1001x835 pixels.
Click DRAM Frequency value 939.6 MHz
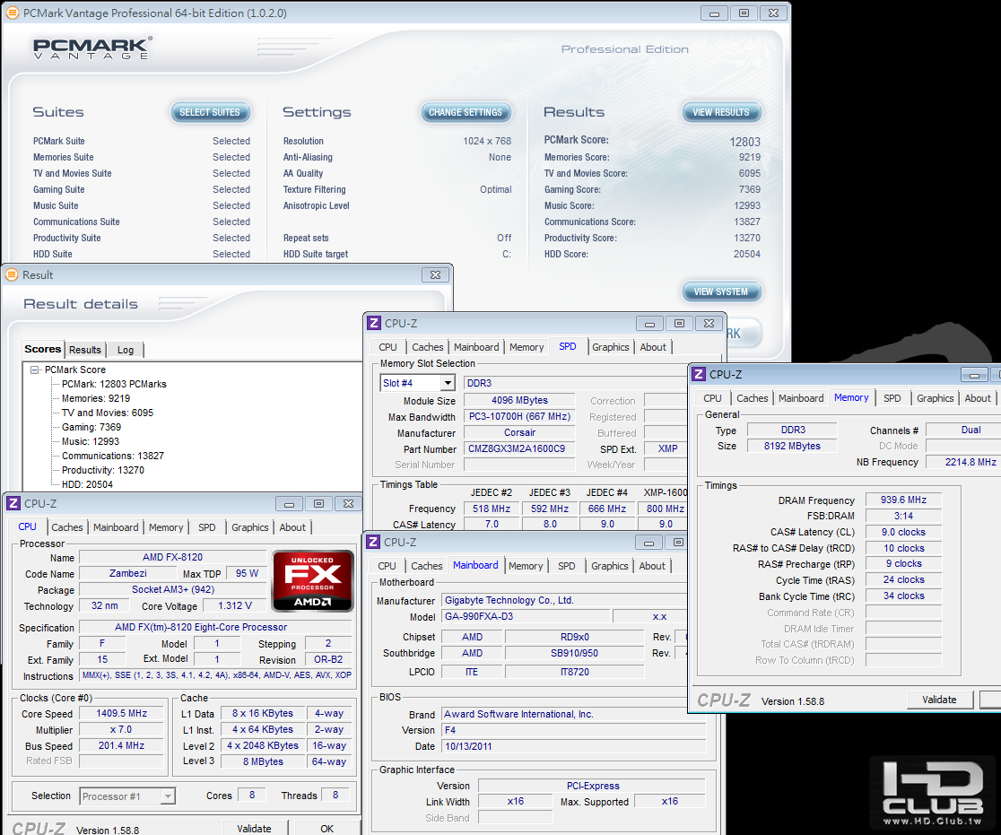pos(903,500)
